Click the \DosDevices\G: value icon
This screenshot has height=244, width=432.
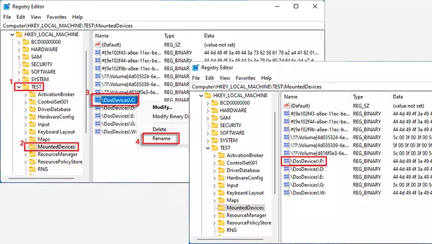[x=286, y=184]
